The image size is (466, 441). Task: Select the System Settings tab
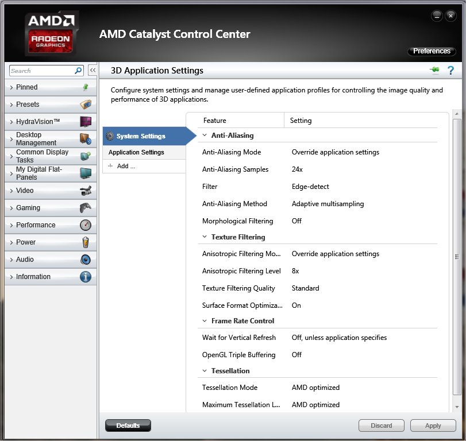141,136
